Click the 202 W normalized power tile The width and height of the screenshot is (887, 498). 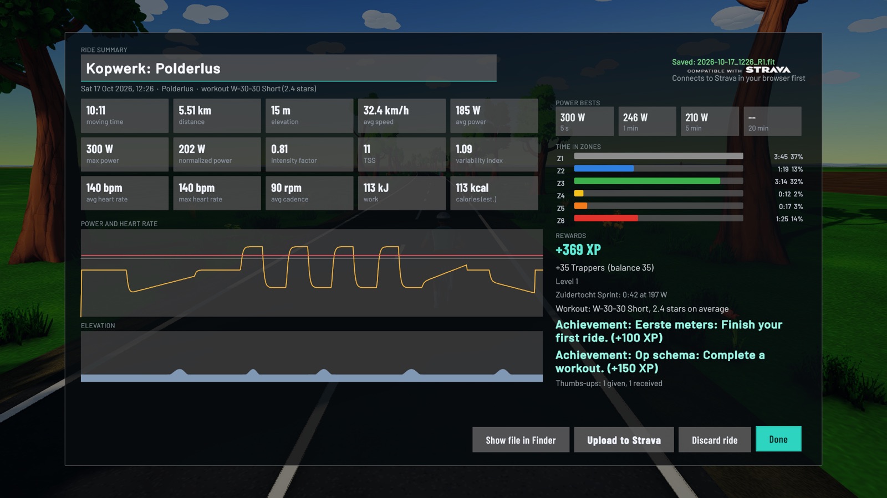[217, 154]
